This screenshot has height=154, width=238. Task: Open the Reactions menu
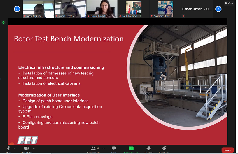[164, 148]
